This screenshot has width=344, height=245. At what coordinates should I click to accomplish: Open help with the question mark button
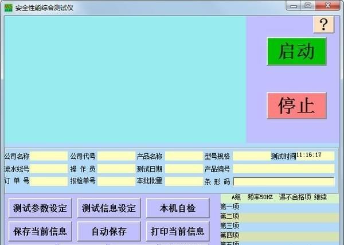(x=323, y=24)
